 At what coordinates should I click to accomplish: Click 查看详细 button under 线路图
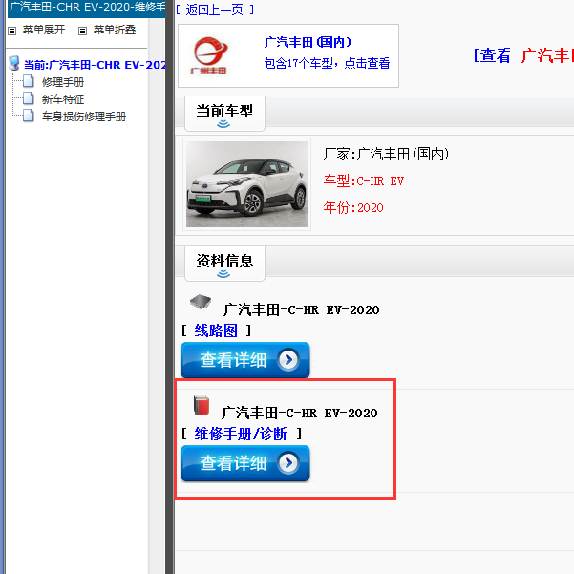[x=245, y=360]
